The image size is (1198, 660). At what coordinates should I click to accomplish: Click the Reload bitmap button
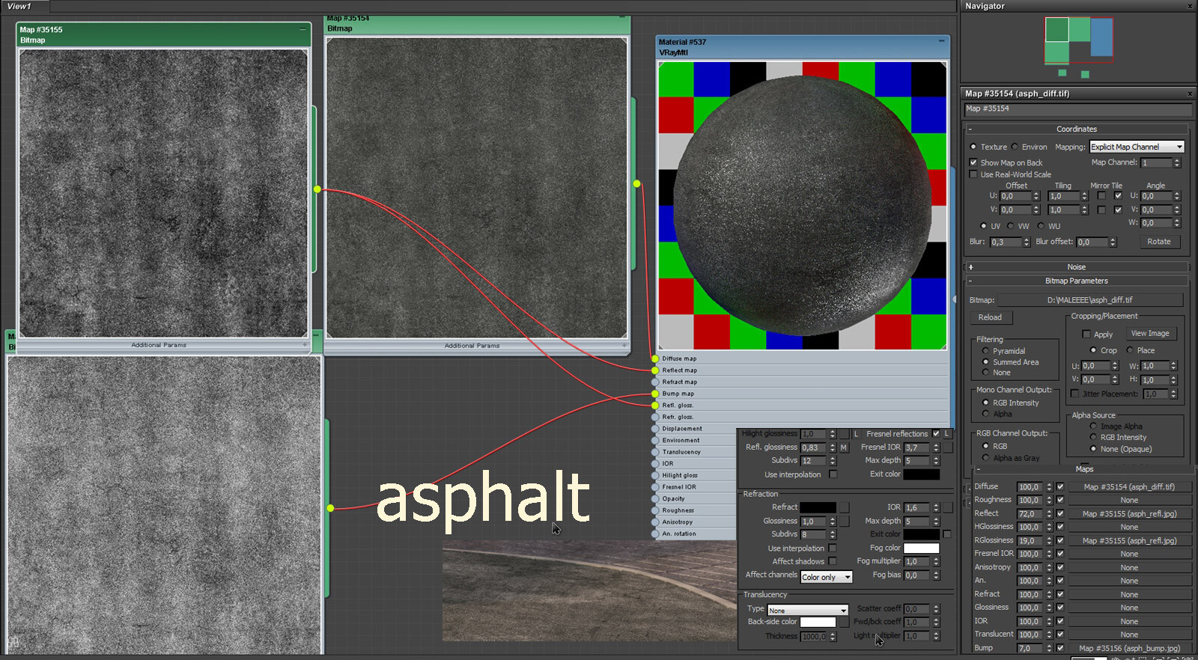pos(990,317)
